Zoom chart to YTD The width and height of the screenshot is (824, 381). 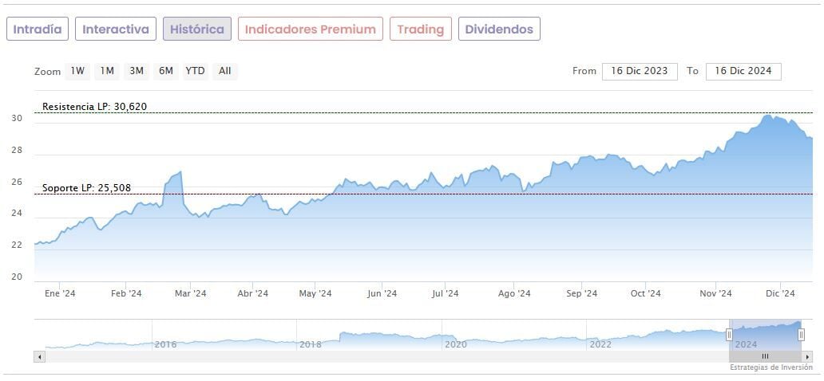(196, 71)
